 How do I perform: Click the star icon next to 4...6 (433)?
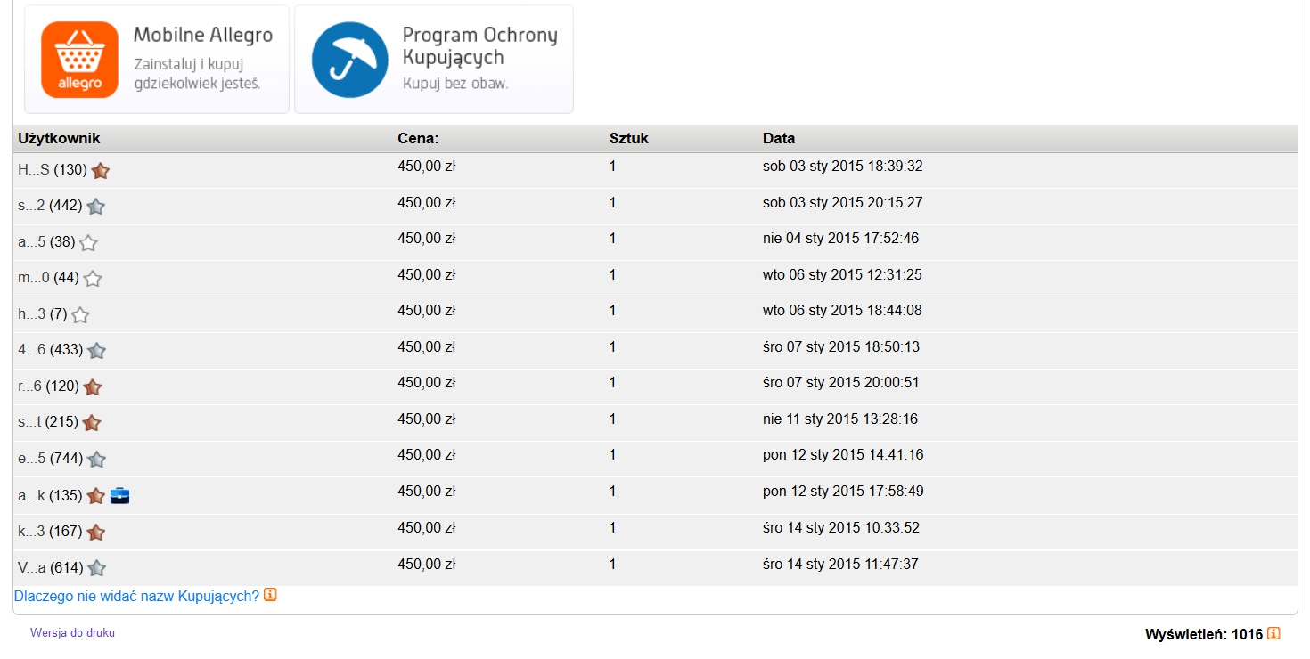coord(96,351)
